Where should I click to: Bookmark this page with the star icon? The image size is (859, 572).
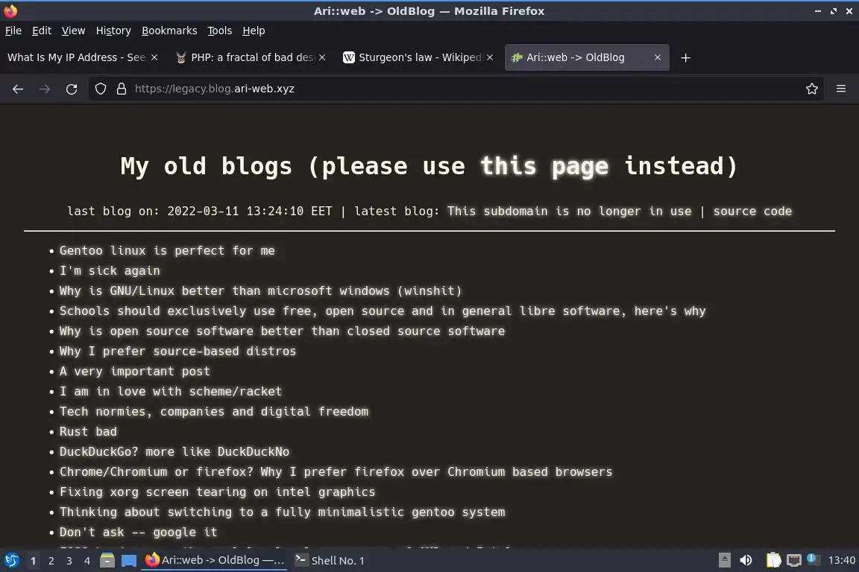[812, 89]
